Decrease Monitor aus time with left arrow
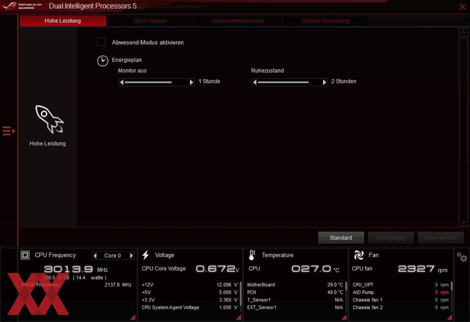 (122, 82)
